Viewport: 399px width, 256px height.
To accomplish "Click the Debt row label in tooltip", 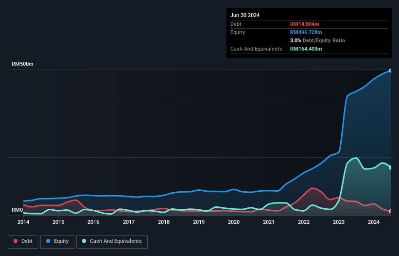I will [x=236, y=24].
